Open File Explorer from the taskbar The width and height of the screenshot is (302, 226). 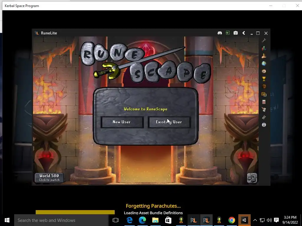click(155, 220)
